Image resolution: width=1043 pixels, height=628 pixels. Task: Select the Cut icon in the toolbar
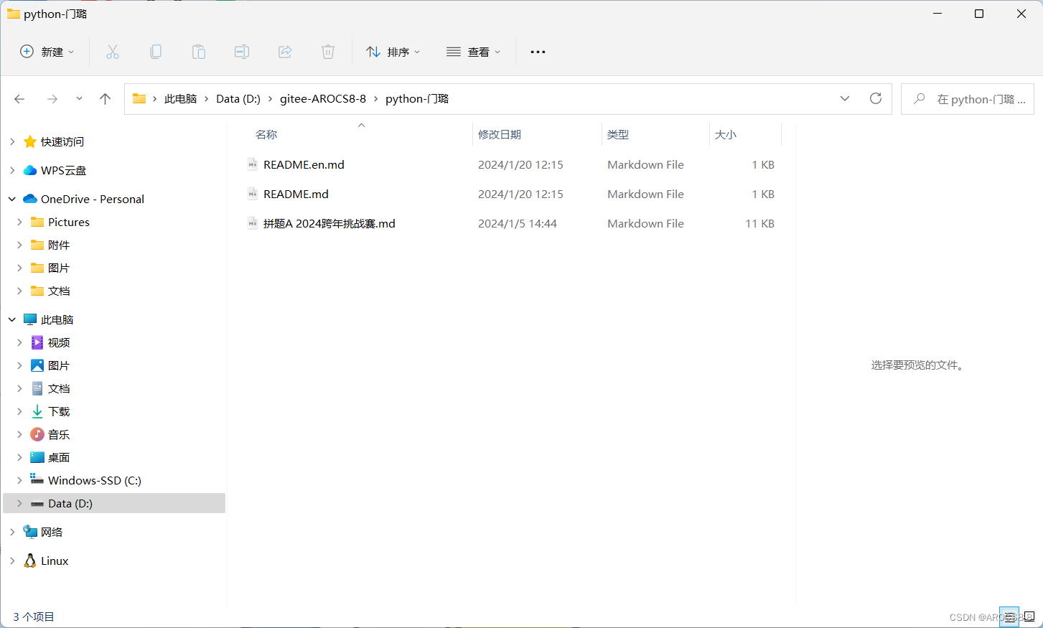(x=112, y=51)
